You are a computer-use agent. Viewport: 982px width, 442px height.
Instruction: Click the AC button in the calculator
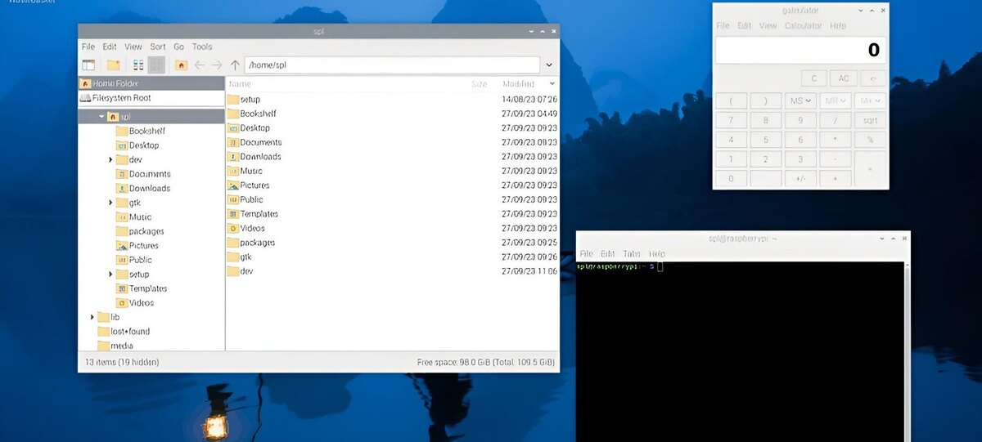(843, 78)
